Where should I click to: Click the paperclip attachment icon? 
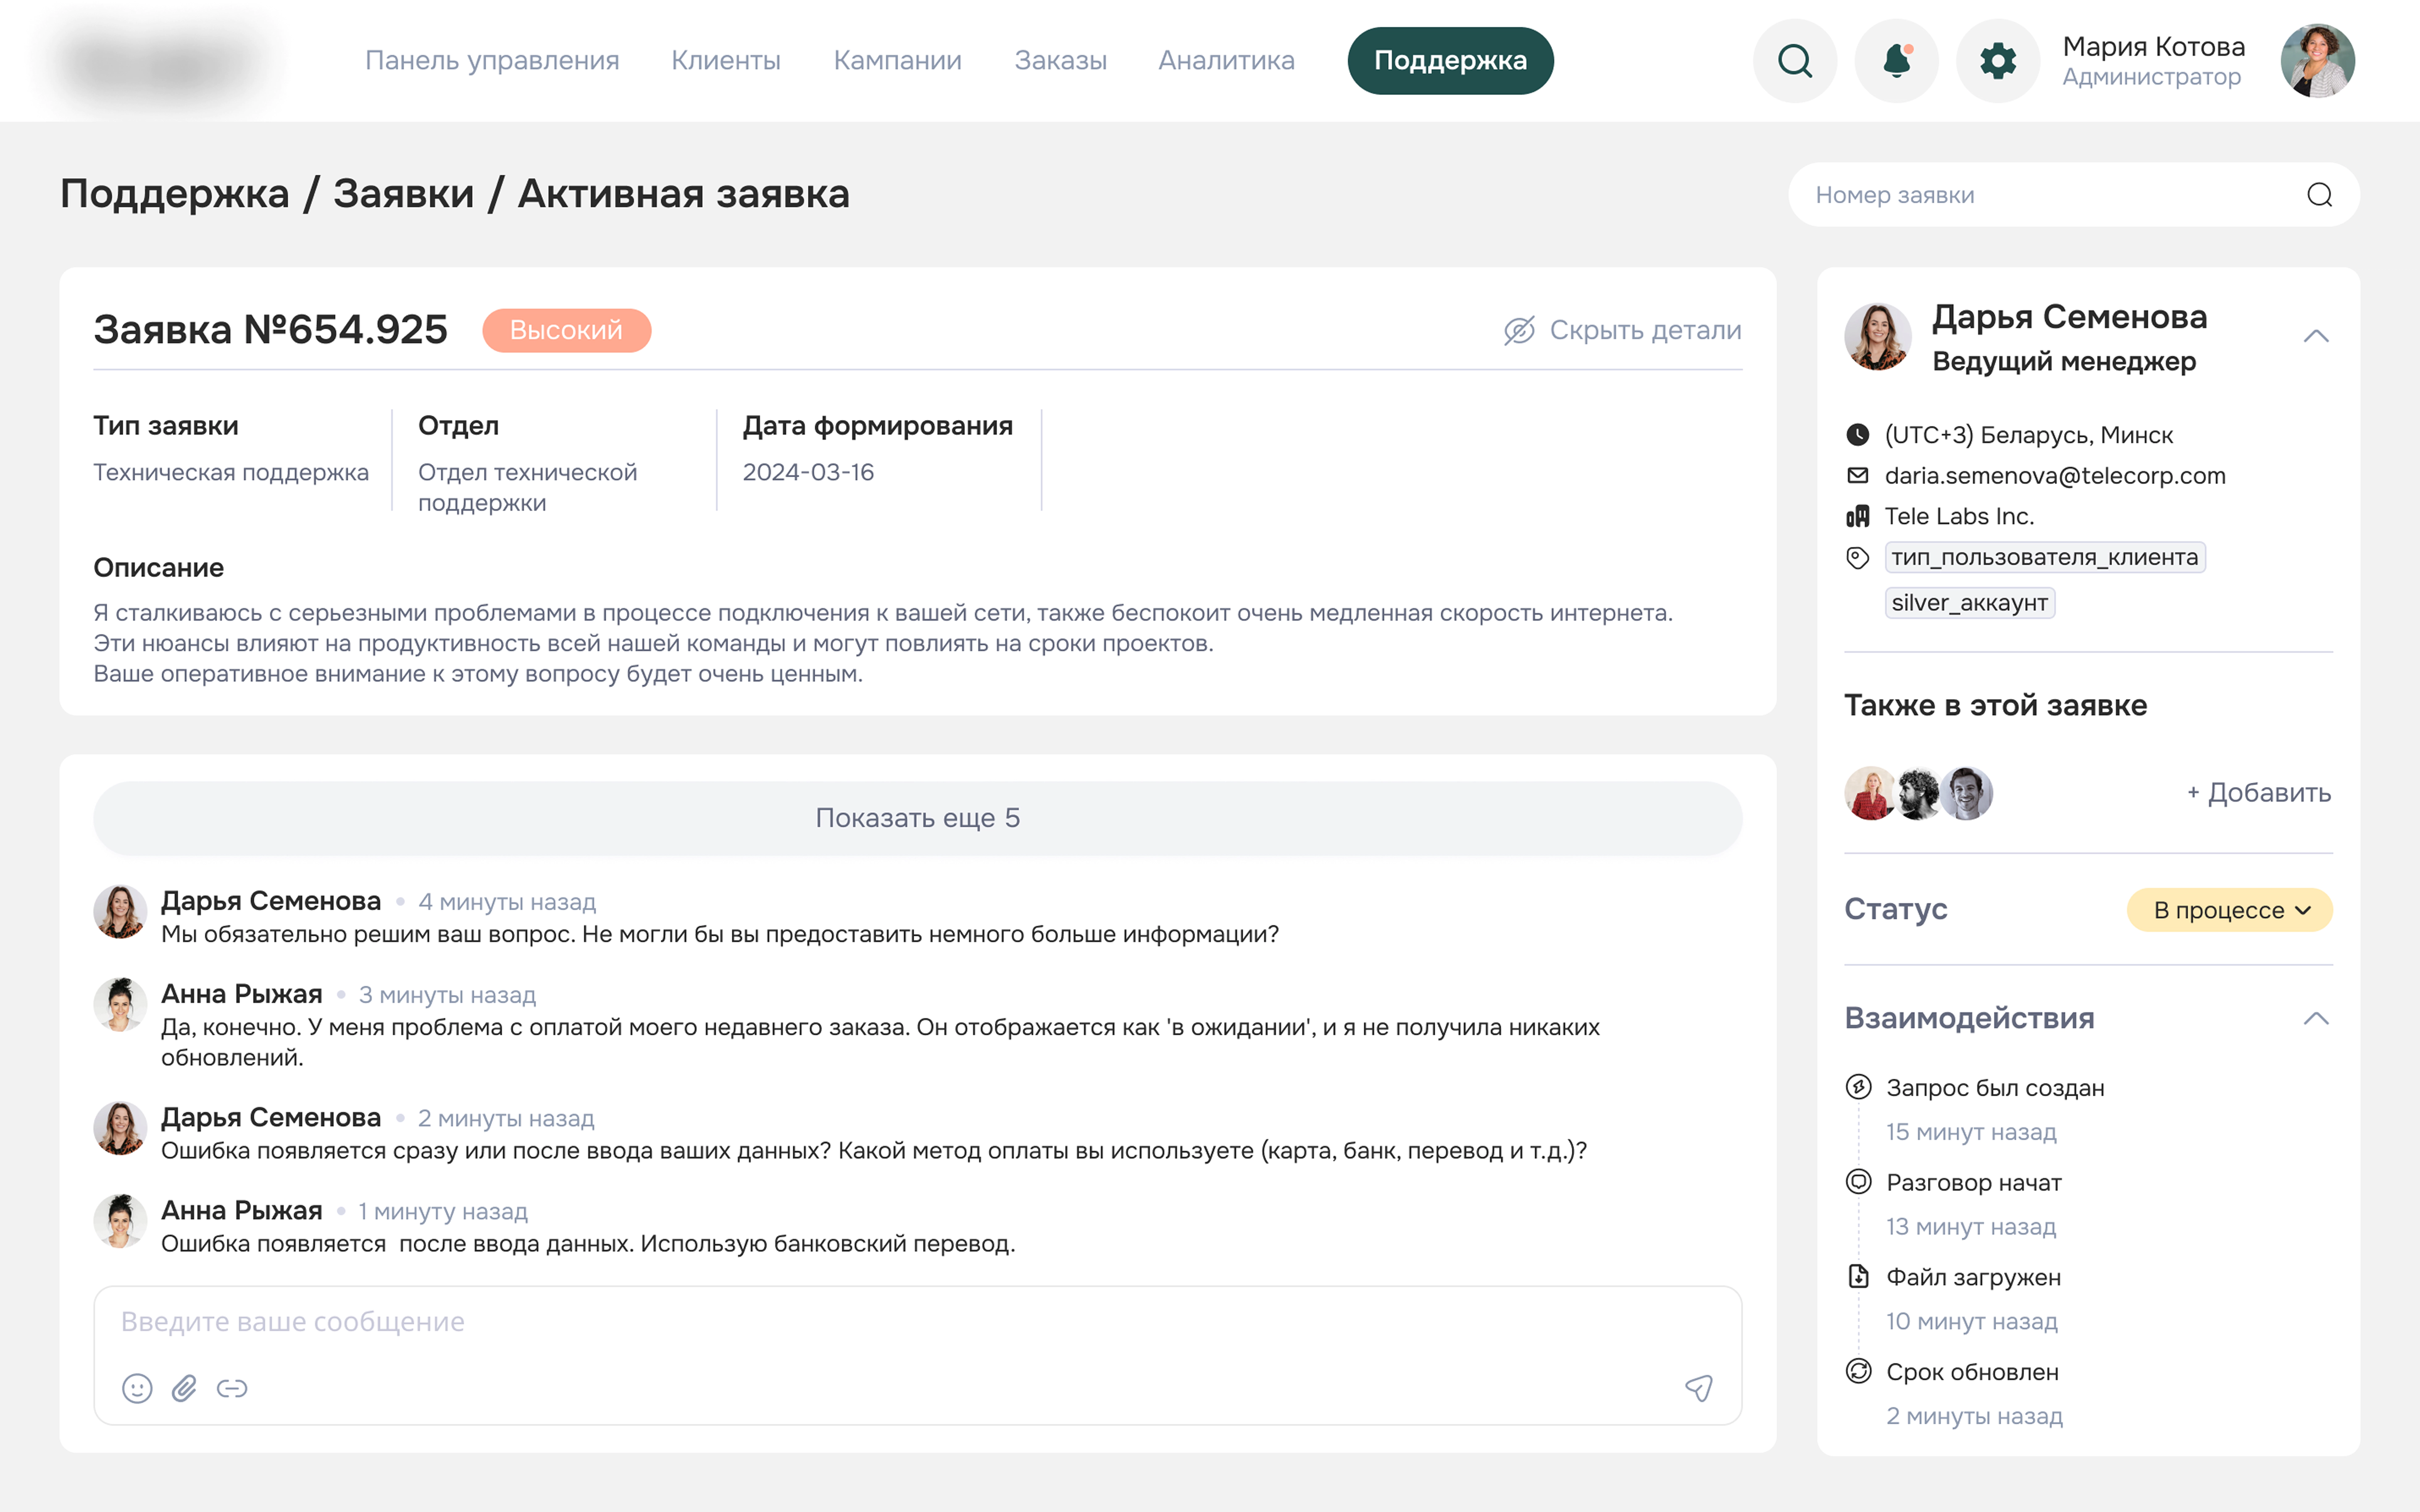pos(184,1388)
